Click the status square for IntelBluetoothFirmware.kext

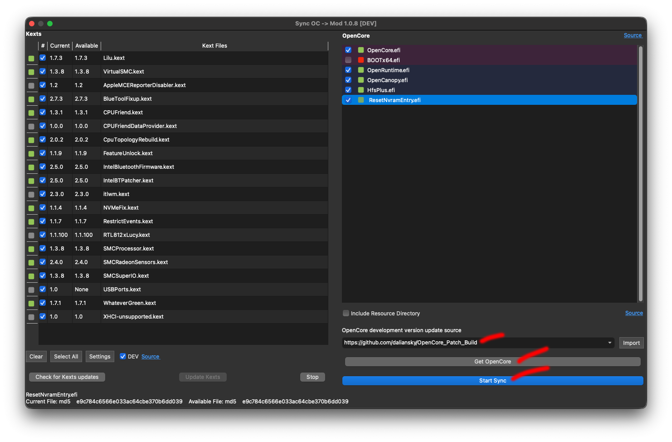coord(31,167)
